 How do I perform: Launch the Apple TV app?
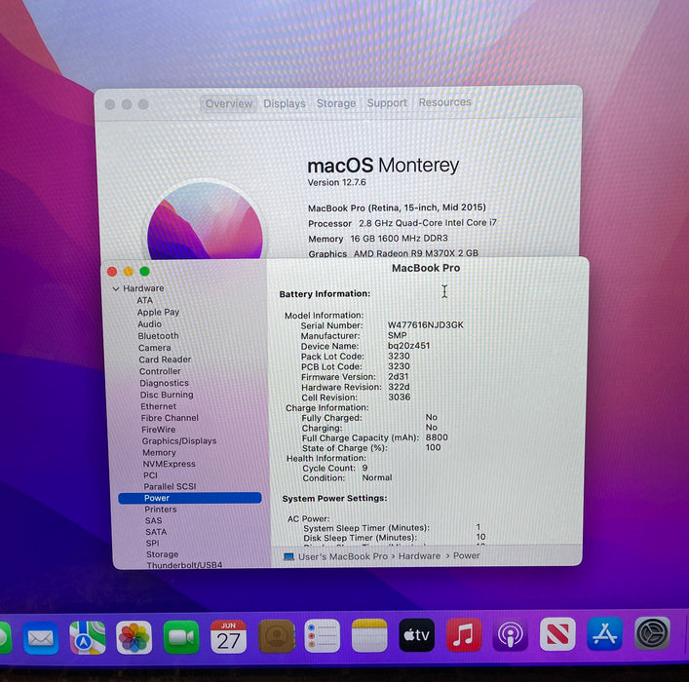pos(416,634)
